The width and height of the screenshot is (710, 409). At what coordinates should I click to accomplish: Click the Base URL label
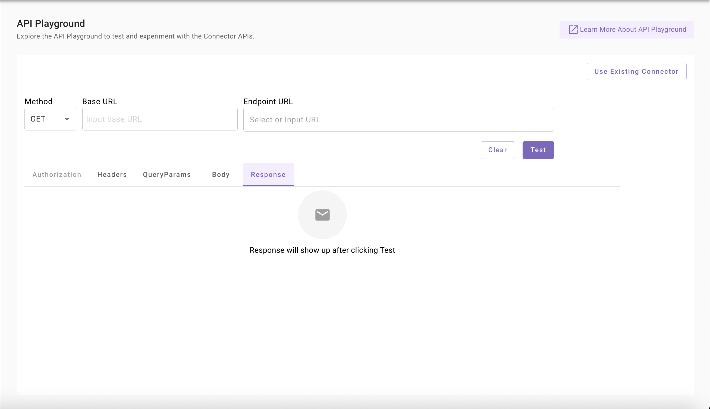point(100,101)
